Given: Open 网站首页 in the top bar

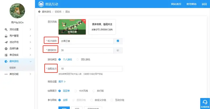Looking at the screenshot, I should [x=176, y=4].
